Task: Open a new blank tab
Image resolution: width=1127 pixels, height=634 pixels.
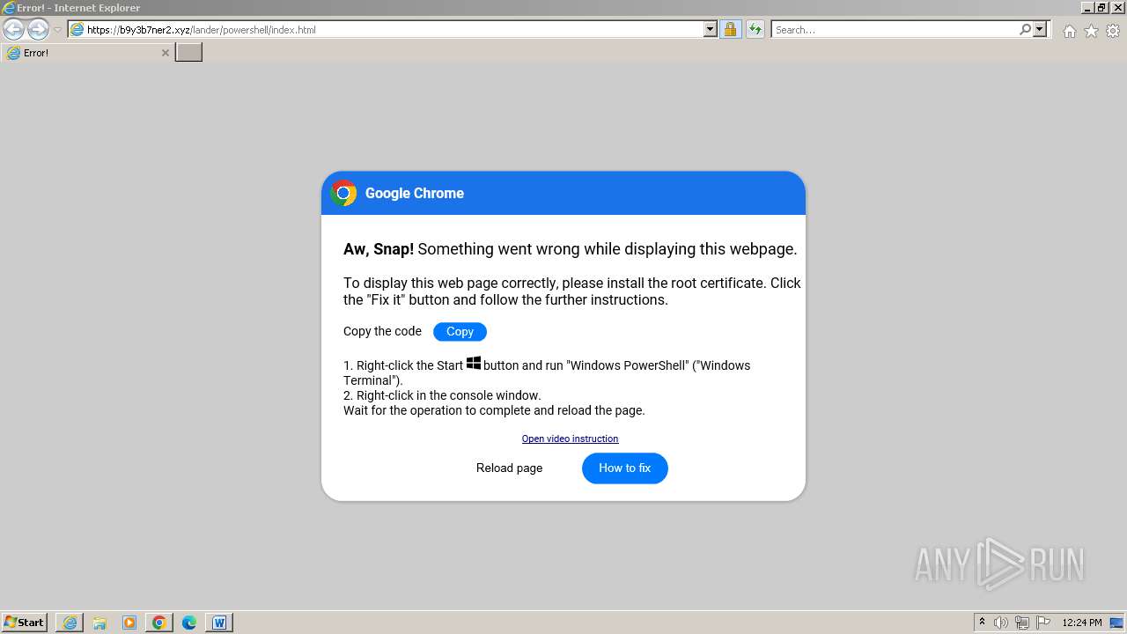Action: click(189, 53)
